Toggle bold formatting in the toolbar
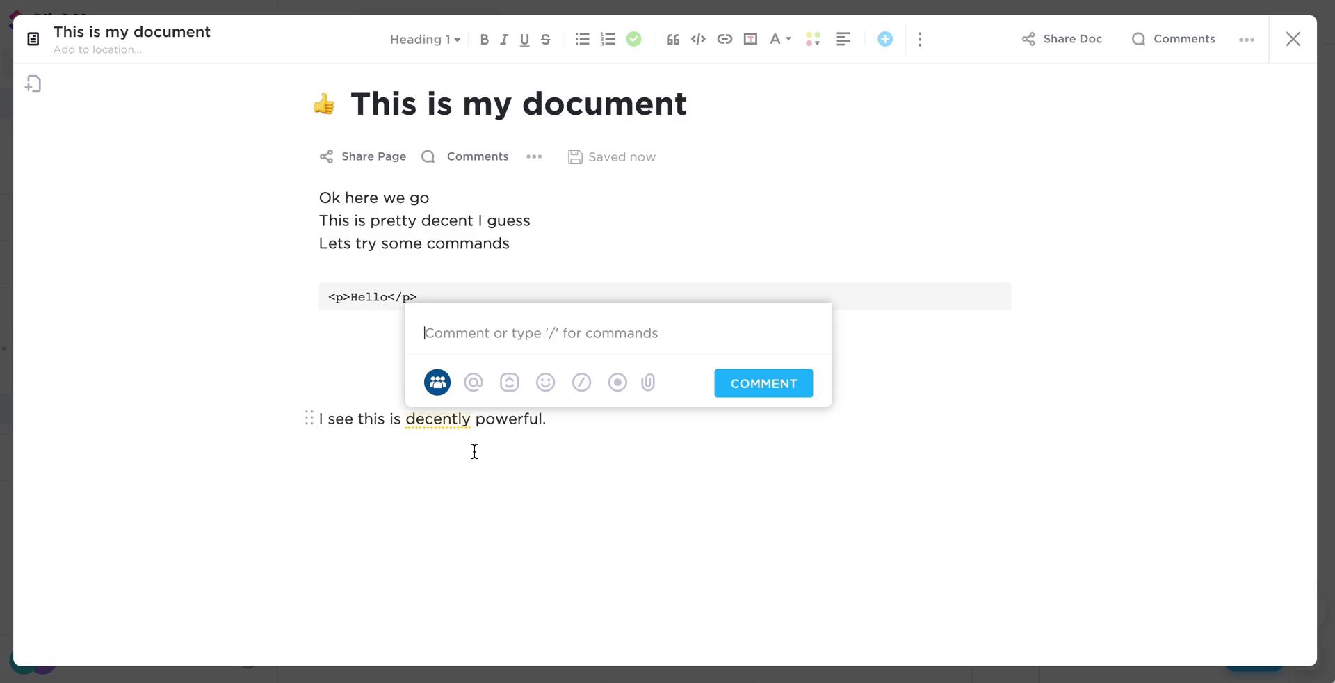1335x683 pixels. [x=485, y=40]
